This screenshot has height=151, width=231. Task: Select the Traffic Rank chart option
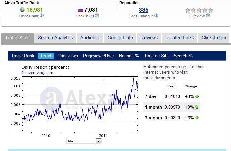pyautogui.click(x=23, y=56)
